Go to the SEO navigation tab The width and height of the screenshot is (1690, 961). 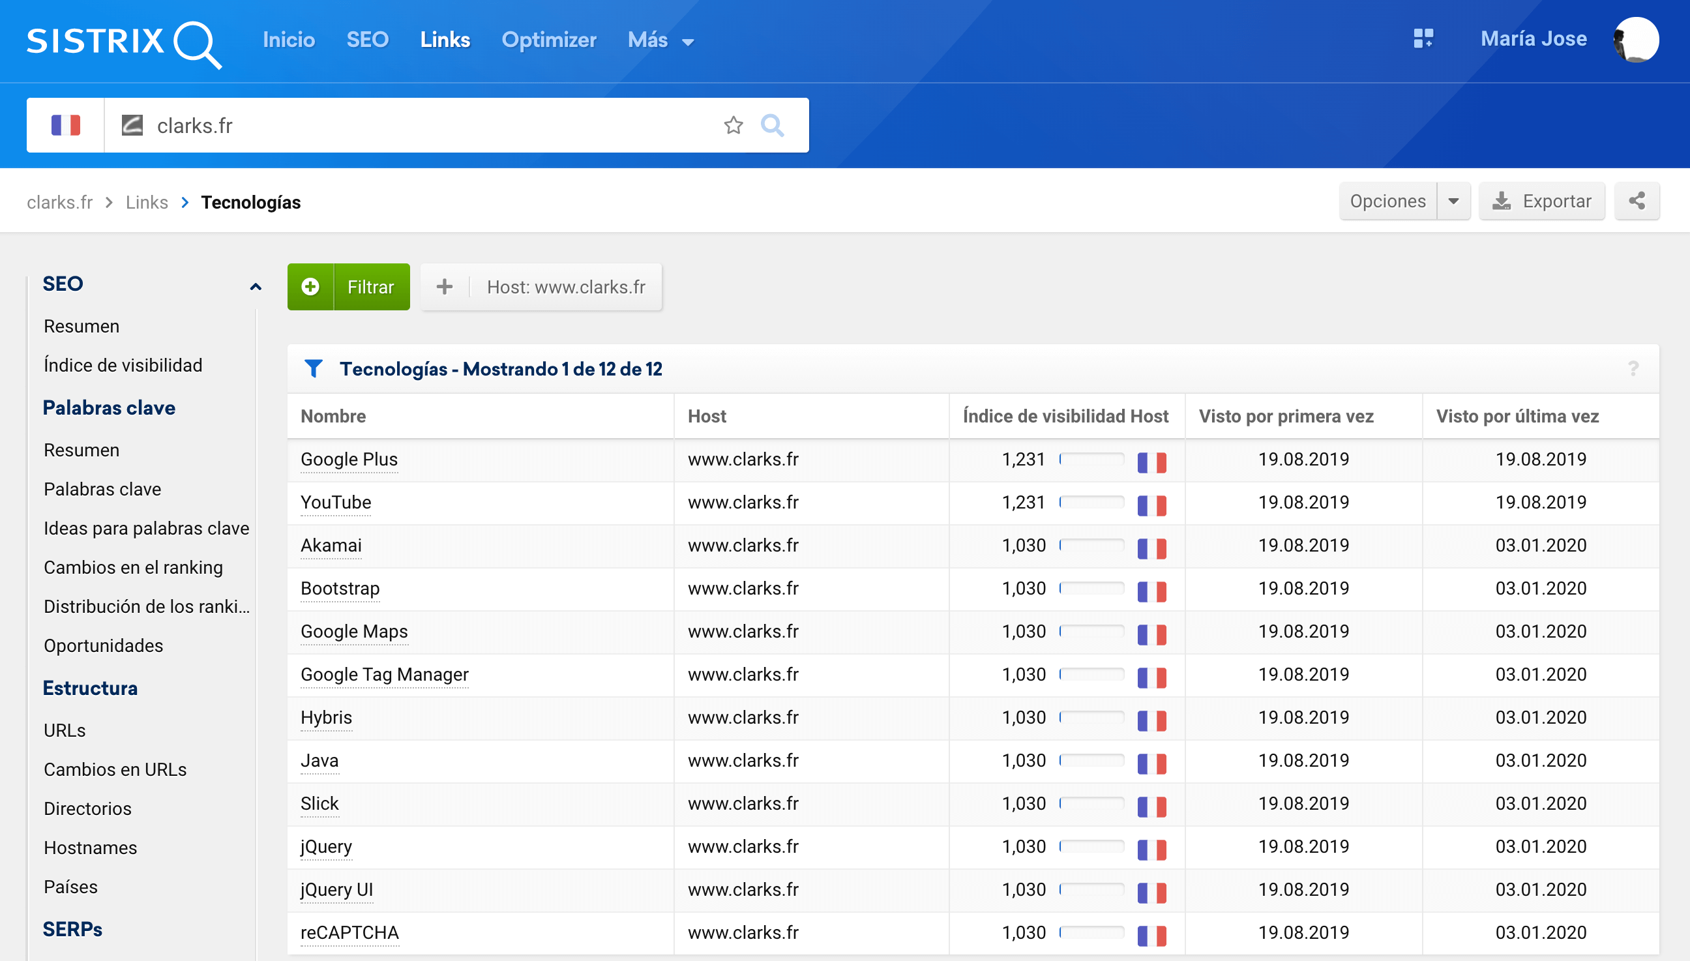(x=367, y=40)
